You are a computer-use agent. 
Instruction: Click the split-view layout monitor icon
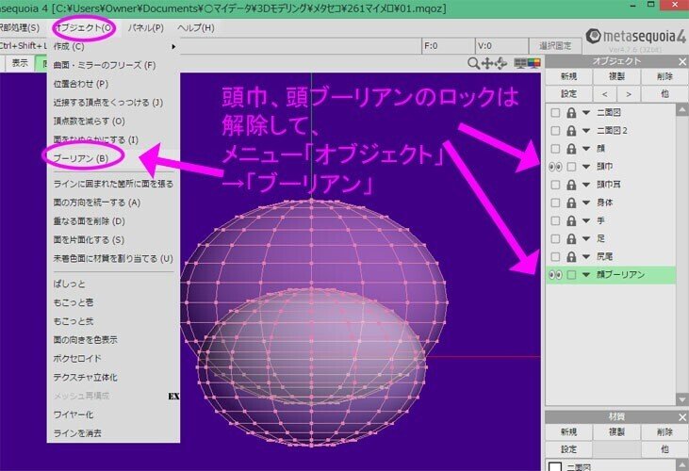[520, 63]
